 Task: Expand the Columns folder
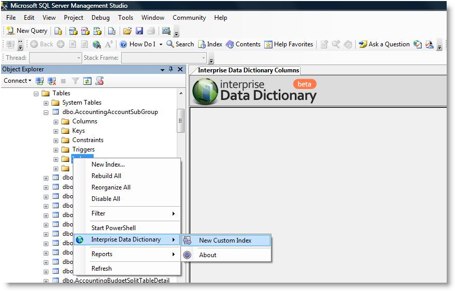[x=56, y=121]
